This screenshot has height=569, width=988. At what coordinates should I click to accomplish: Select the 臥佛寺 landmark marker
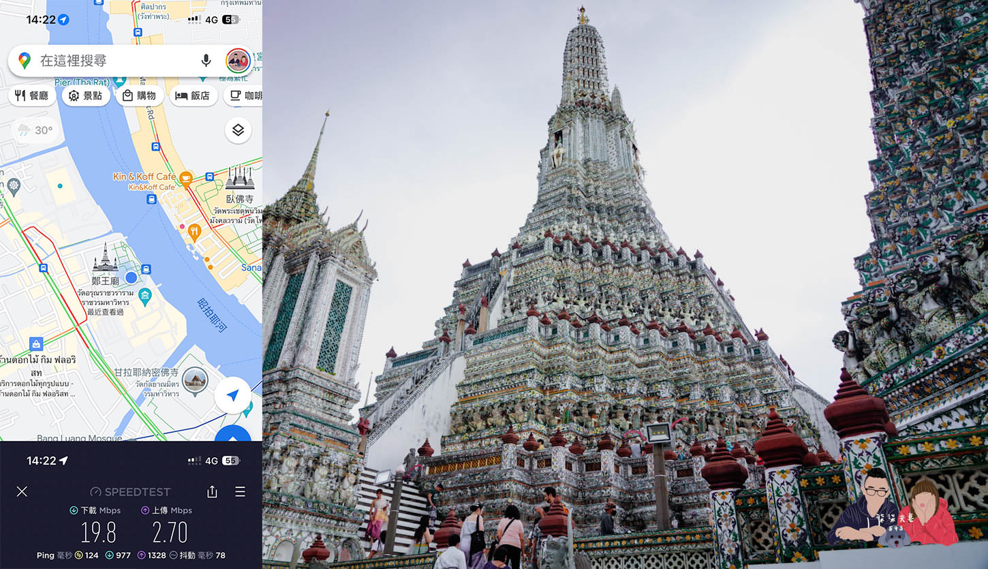(240, 179)
